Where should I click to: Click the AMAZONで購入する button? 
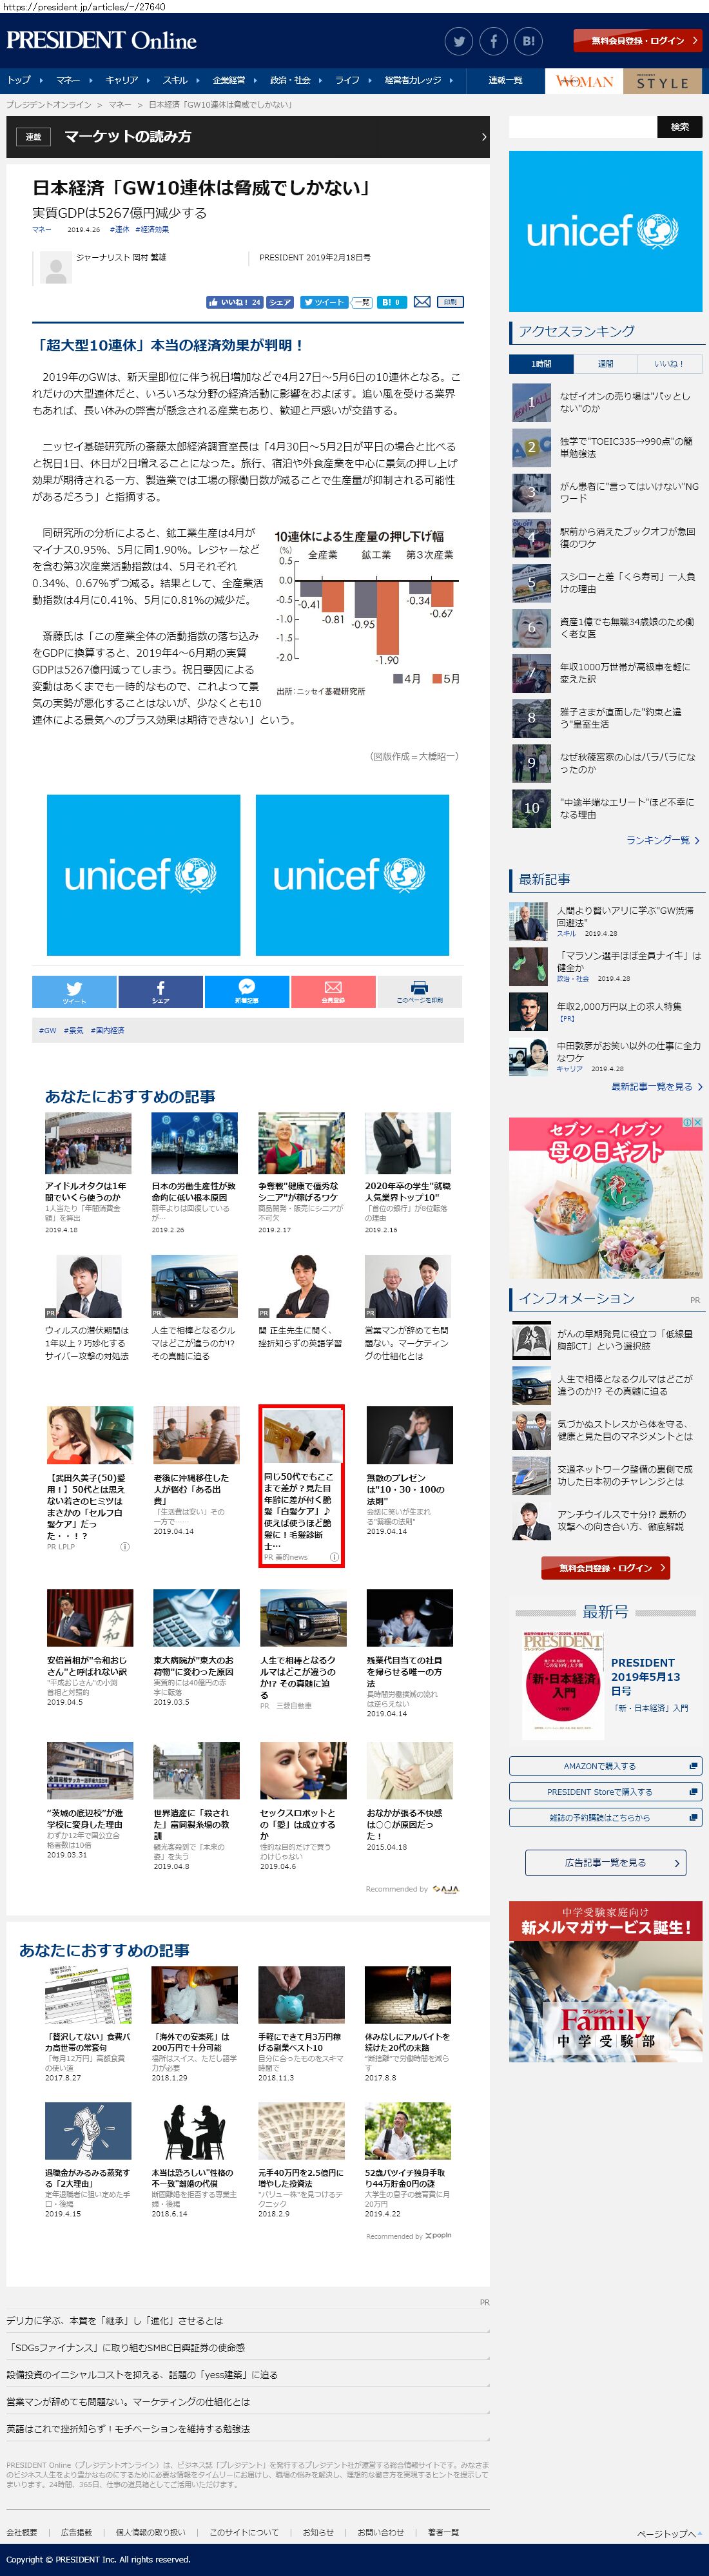pyautogui.click(x=606, y=1766)
